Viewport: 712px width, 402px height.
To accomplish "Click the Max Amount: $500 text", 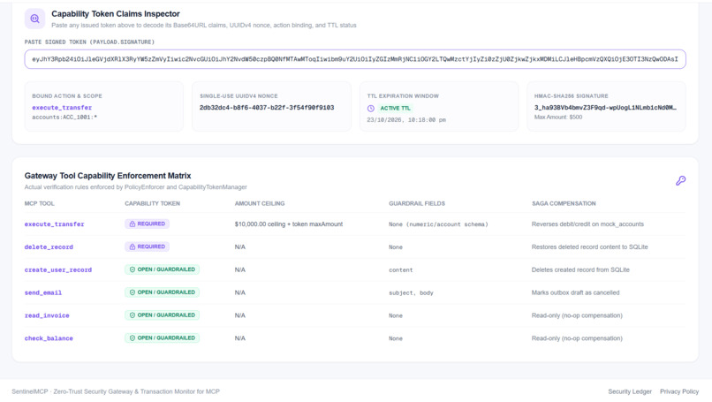I will coord(558,118).
